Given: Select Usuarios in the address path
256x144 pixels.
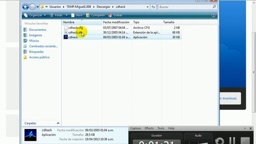Looking at the screenshot, I should [x=55, y=7].
